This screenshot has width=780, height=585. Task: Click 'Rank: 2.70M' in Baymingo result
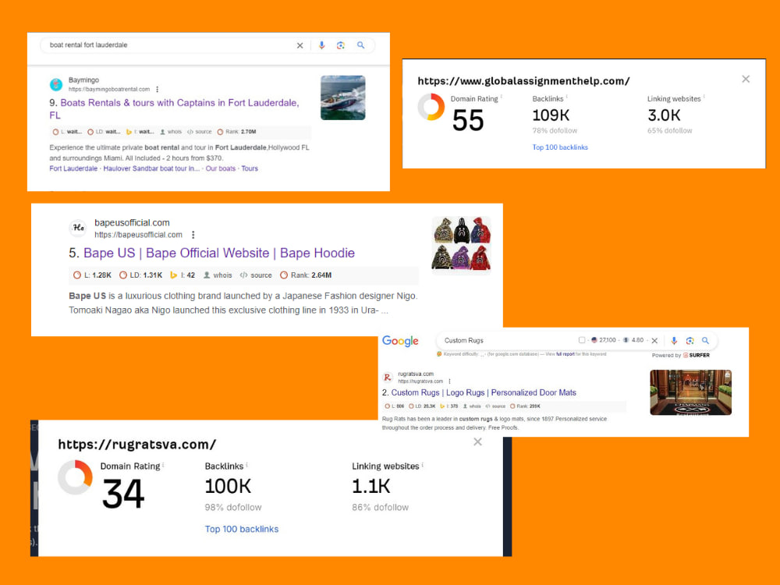(x=237, y=132)
